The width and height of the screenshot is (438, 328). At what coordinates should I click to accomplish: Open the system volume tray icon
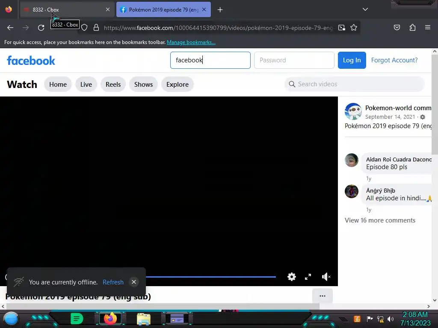(x=391, y=319)
